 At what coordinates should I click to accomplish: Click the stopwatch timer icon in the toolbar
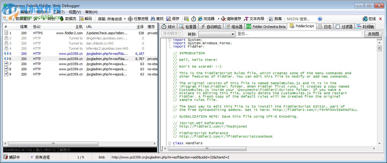(x=193, y=19)
